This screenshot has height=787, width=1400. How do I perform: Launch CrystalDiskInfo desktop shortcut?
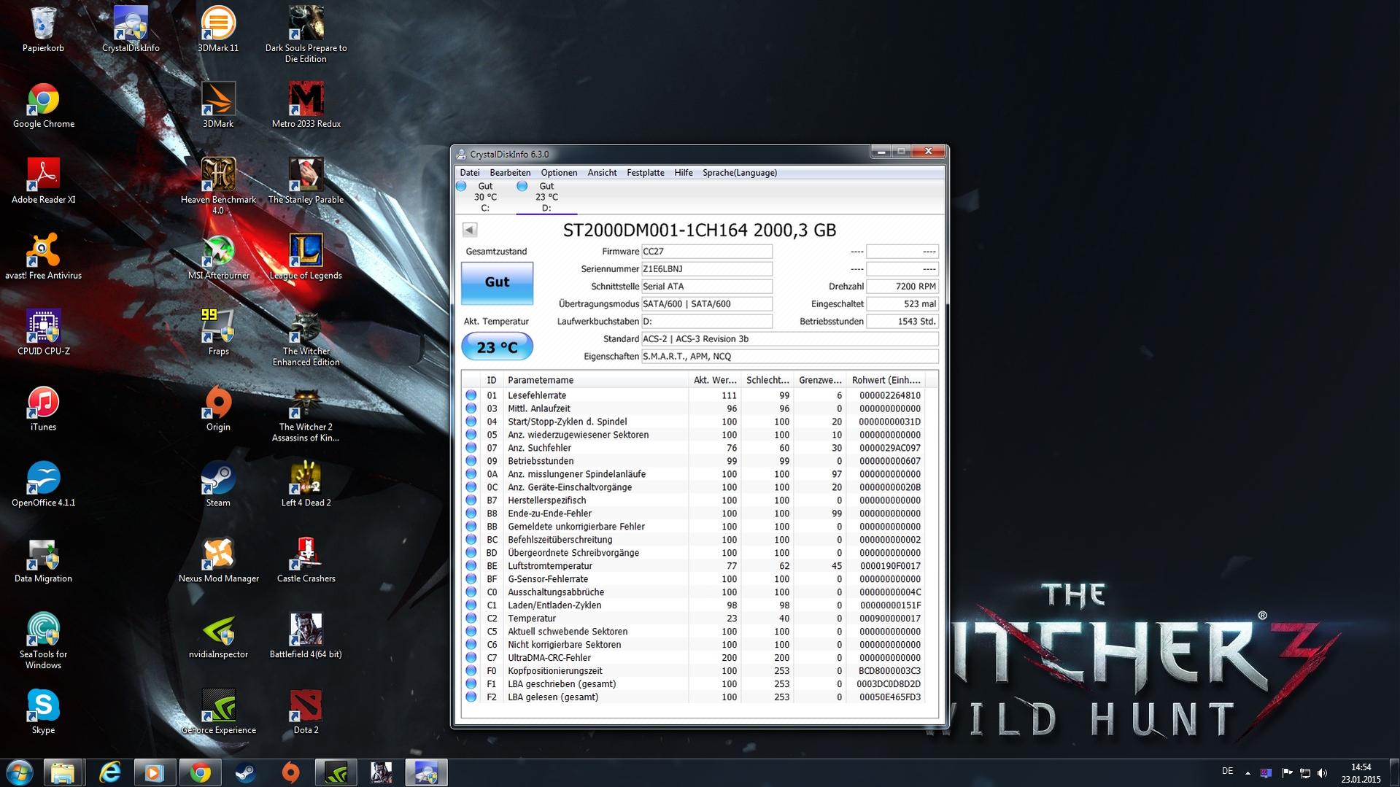(x=131, y=30)
